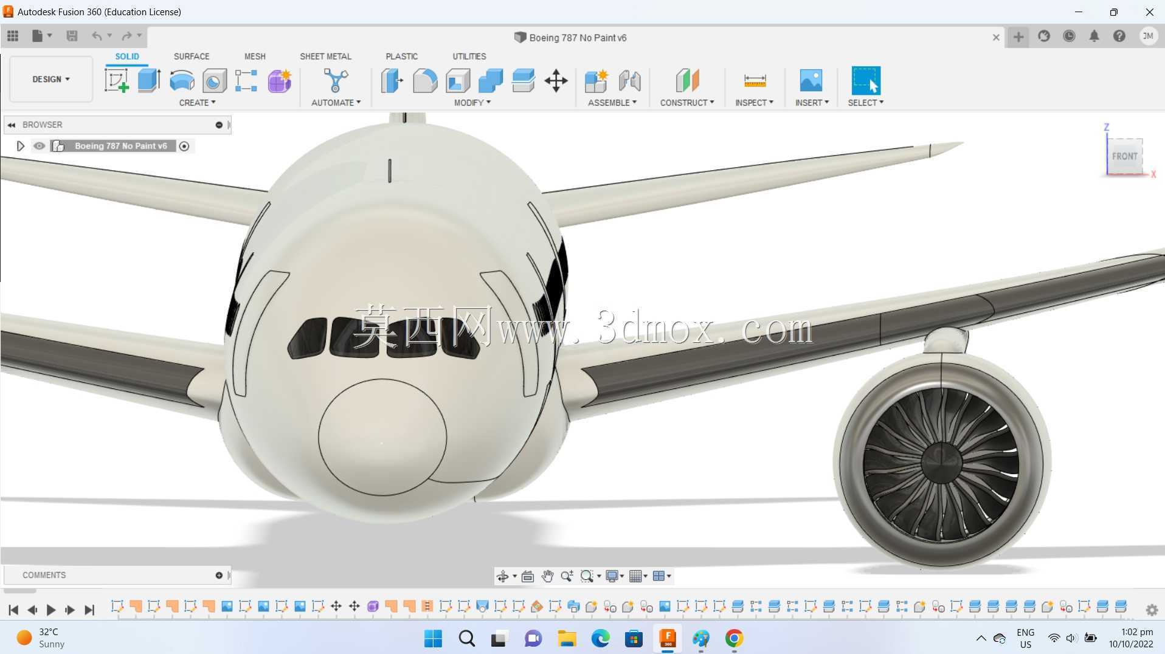Click the Insert Image icon
This screenshot has width=1165, height=654.
click(811, 80)
